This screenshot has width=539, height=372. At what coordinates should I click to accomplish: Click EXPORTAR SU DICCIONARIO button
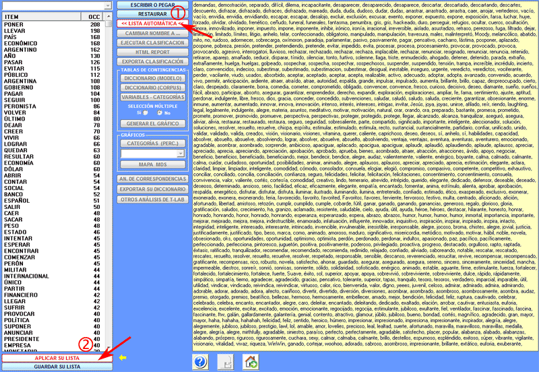tap(153, 189)
